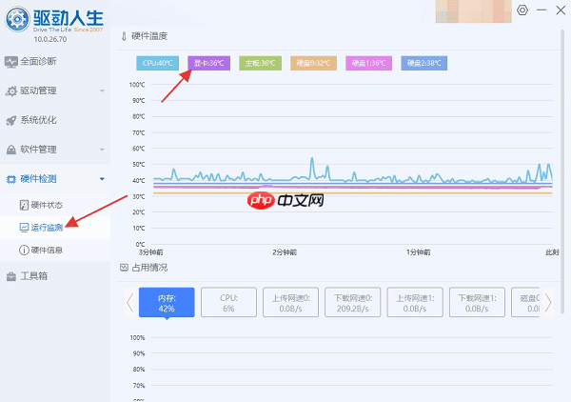Click the 硬件状态 sidebar icon
The width and height of the screenshot is (571, 402).
click(x=24, y=205)
